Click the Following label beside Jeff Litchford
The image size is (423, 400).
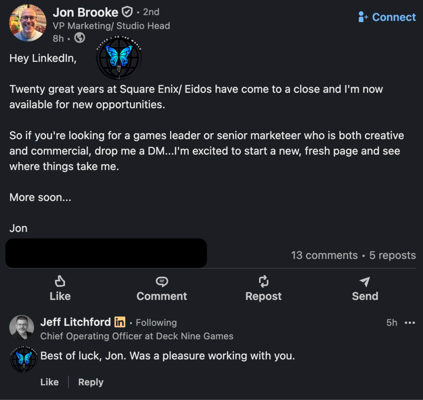point(156,323)
